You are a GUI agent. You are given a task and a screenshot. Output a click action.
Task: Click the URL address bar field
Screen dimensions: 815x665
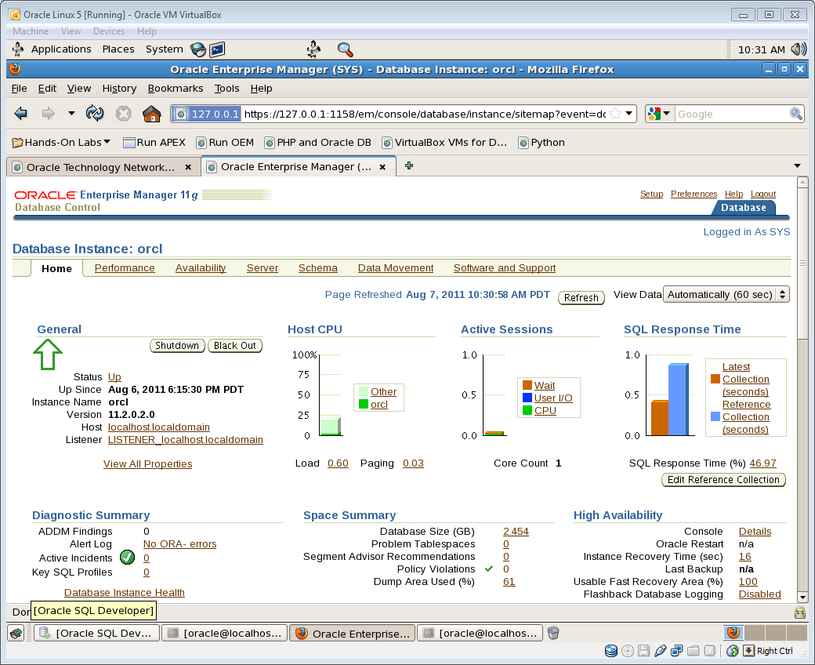pos(423,114)
